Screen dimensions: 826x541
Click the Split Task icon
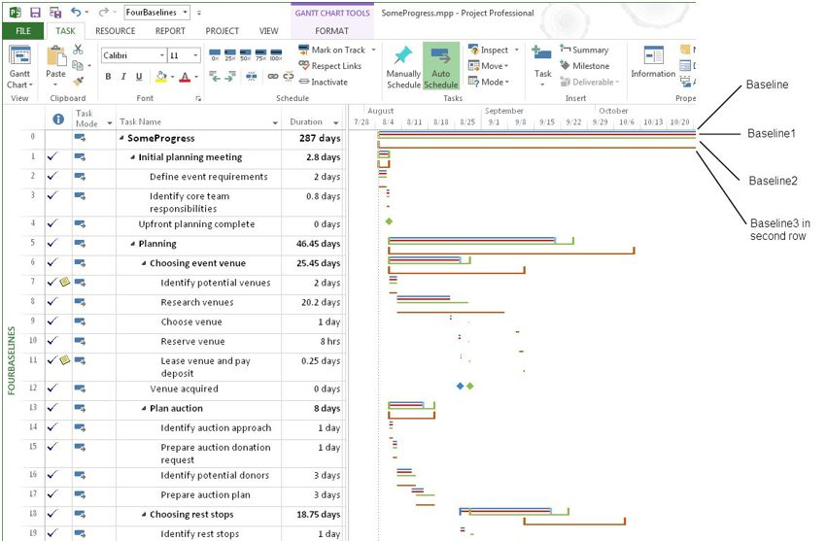[x=252, y=77]
